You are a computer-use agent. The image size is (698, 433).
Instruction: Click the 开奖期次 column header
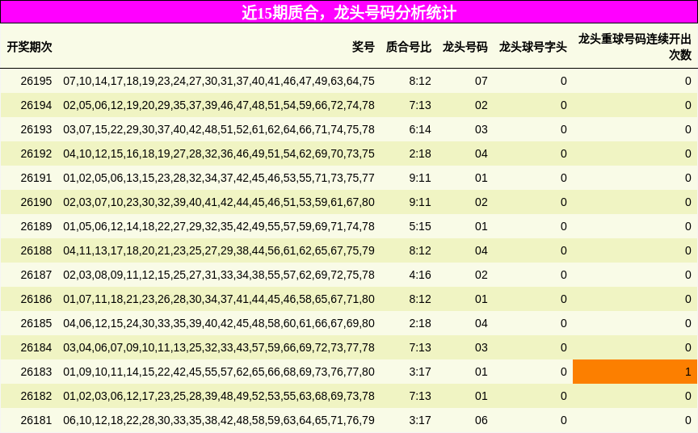click(29, 47)
